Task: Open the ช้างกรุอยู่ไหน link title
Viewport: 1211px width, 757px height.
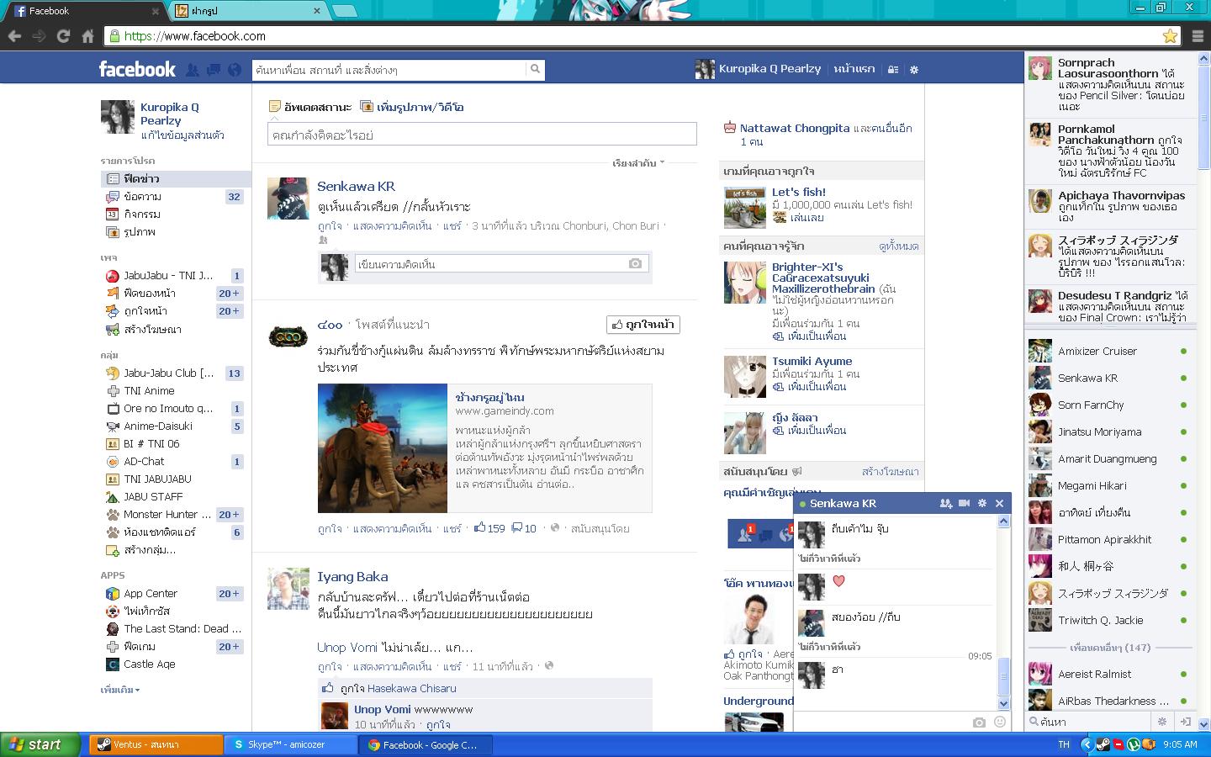Action: (489, 397)
